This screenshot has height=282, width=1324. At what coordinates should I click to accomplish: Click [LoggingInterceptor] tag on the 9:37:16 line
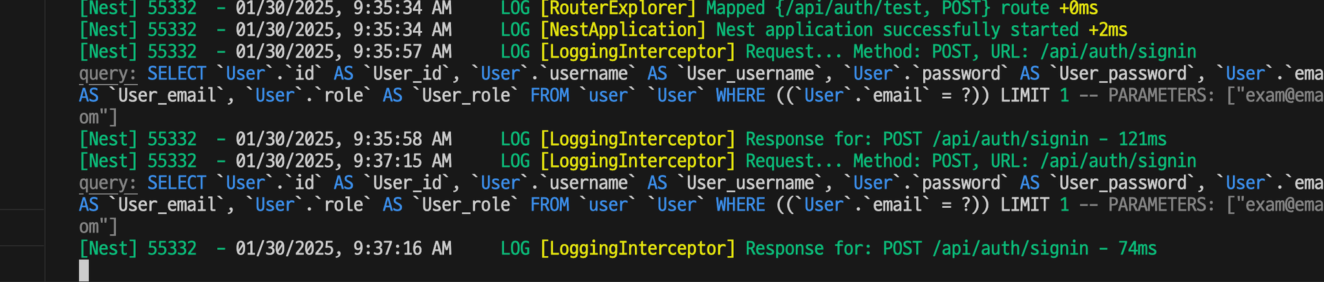coord(637,248)
